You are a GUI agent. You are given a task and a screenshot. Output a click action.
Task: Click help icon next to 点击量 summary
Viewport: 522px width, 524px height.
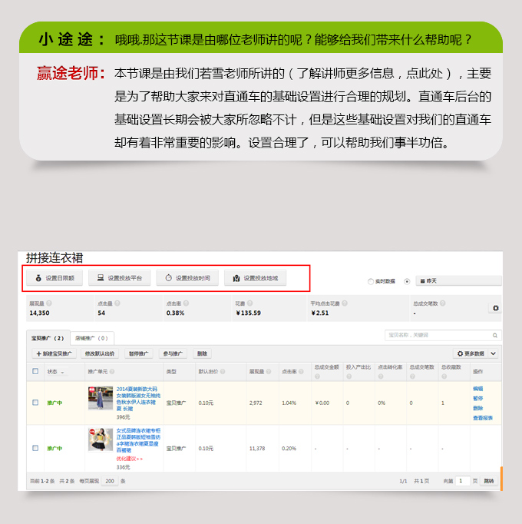pos(117,303)
